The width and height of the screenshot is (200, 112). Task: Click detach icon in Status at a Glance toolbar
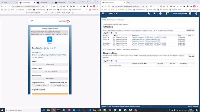click(105, 61)
